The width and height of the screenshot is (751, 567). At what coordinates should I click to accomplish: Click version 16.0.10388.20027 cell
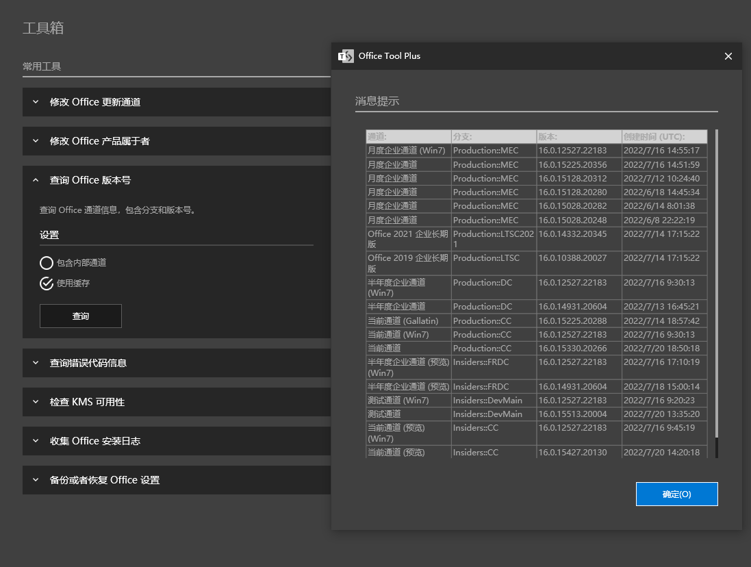pos(579,264)
